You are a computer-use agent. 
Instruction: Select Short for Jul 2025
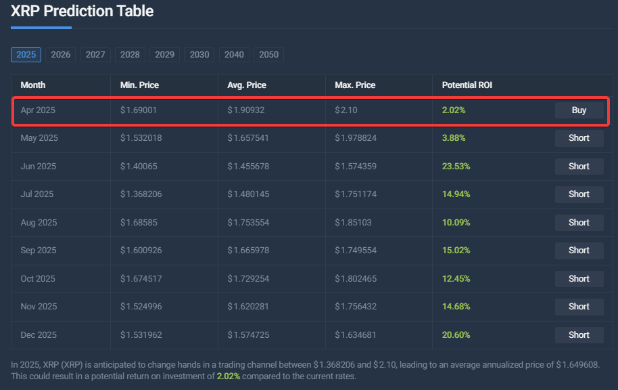(x=579, y=194)
